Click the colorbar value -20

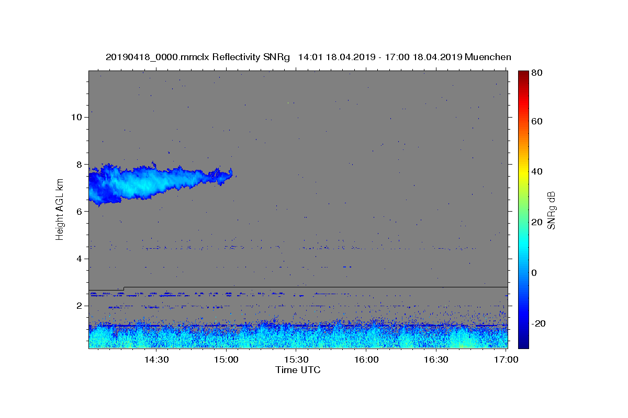(538, 323)
